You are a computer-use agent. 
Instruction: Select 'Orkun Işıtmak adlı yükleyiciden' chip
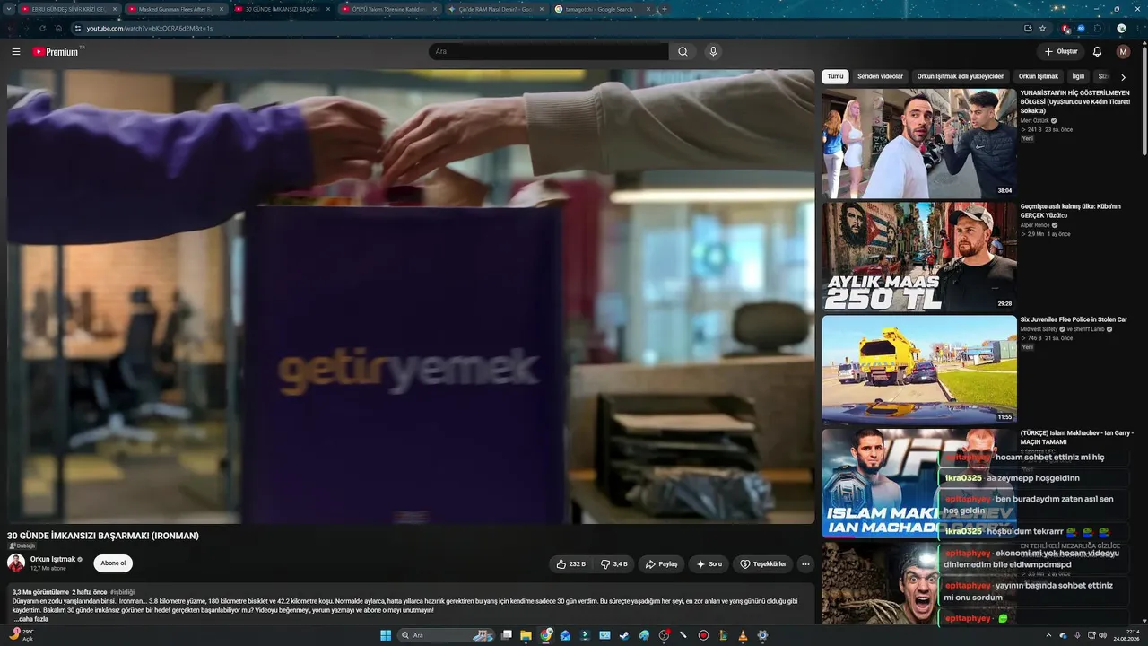point(961,76)
